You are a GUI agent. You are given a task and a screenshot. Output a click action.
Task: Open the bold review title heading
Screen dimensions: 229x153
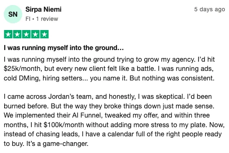click(64, 48)
